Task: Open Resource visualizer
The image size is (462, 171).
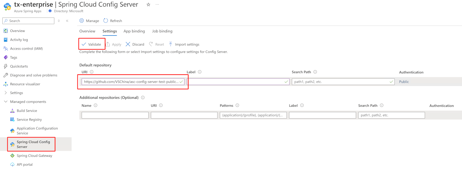Action: pos(25,84)
